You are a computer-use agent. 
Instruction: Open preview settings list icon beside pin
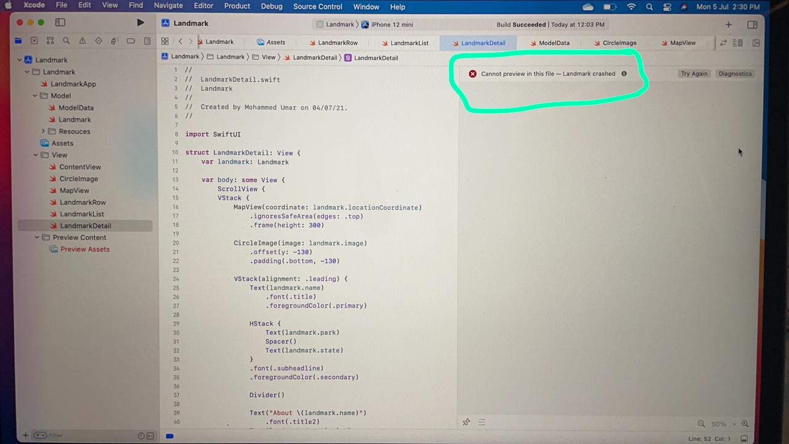coord(481,422)
